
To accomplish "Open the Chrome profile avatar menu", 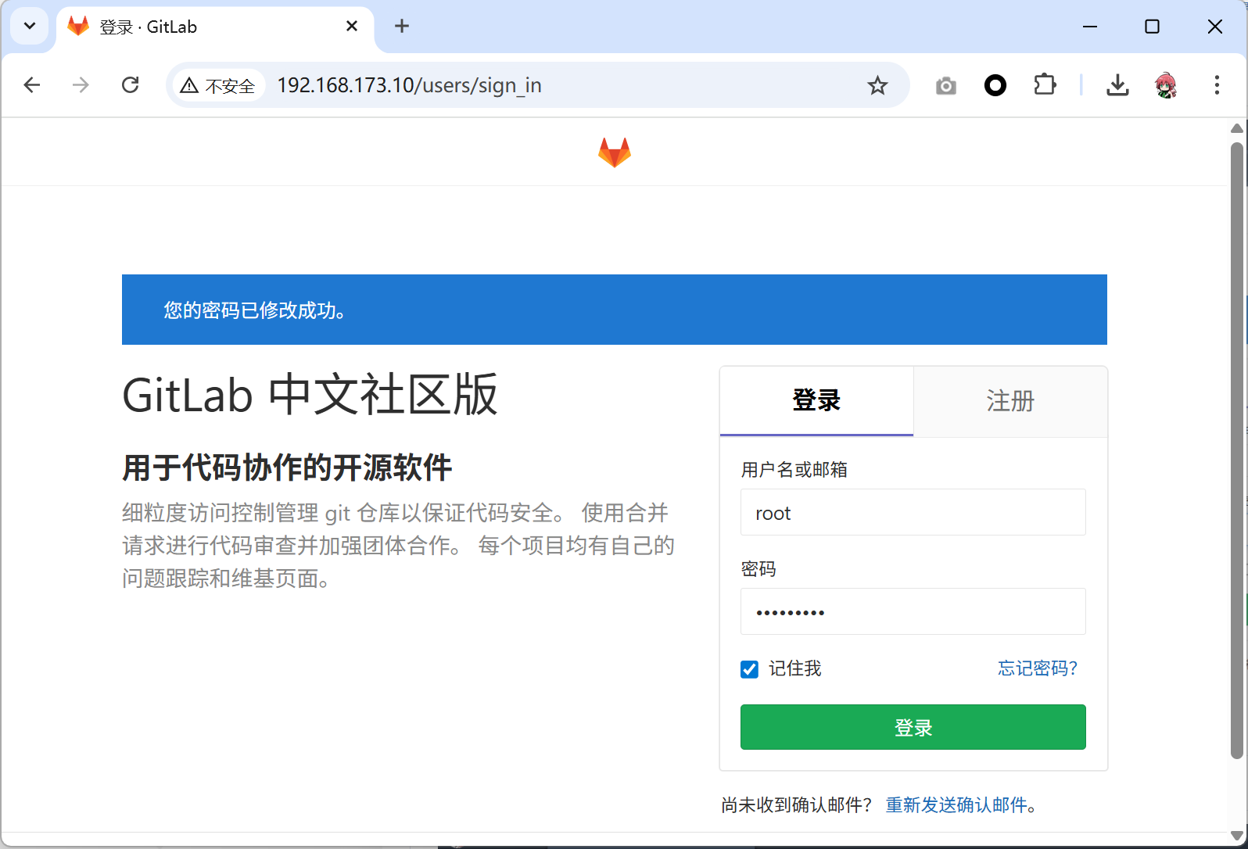I will point(1165,85).
